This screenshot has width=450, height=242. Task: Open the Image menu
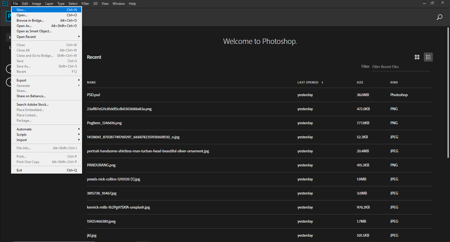pos(37,4)
